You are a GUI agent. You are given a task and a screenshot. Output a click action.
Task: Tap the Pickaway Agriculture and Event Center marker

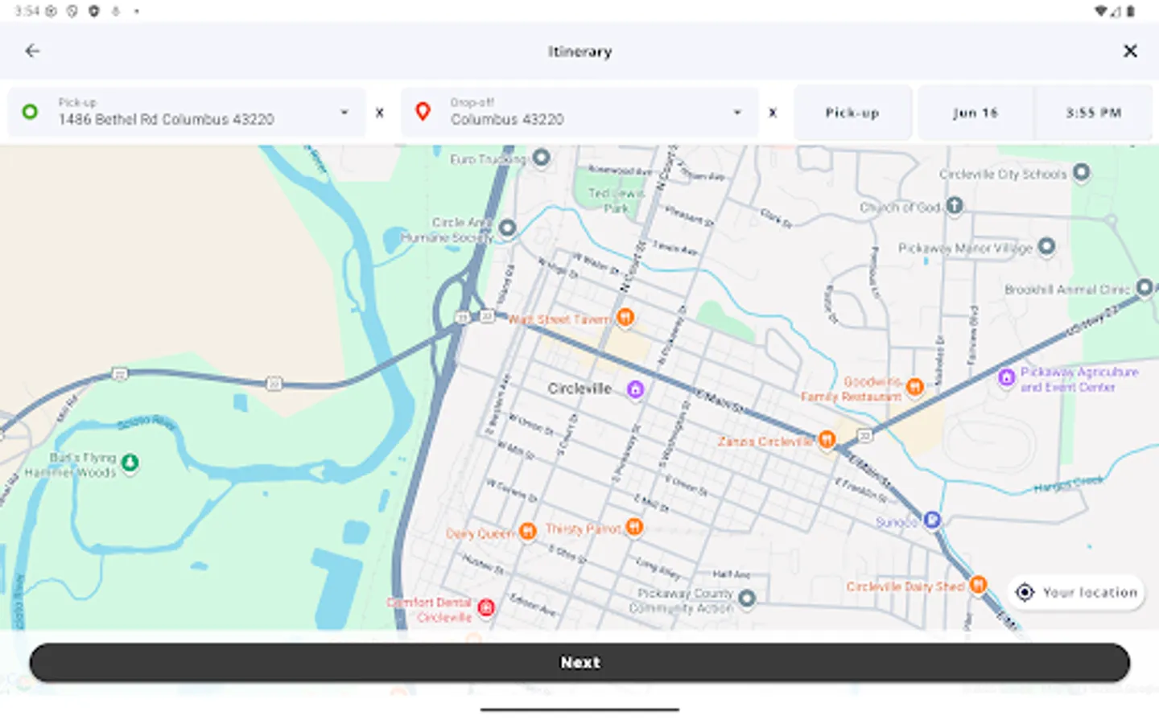[x=1006, y=377]
